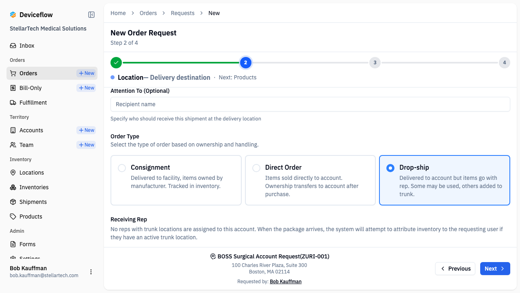This screenshot has width=520, height=293.
Task: Select the Direct Order type
Action: [x=310, y=180]
